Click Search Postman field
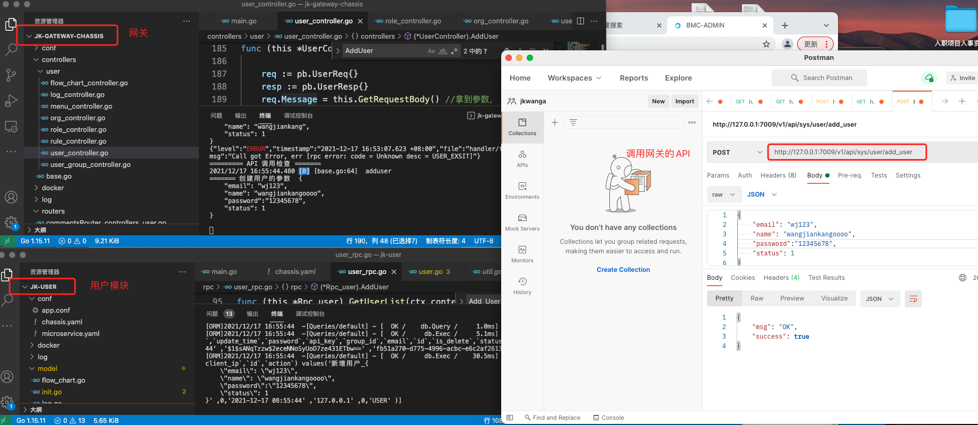 819,78
